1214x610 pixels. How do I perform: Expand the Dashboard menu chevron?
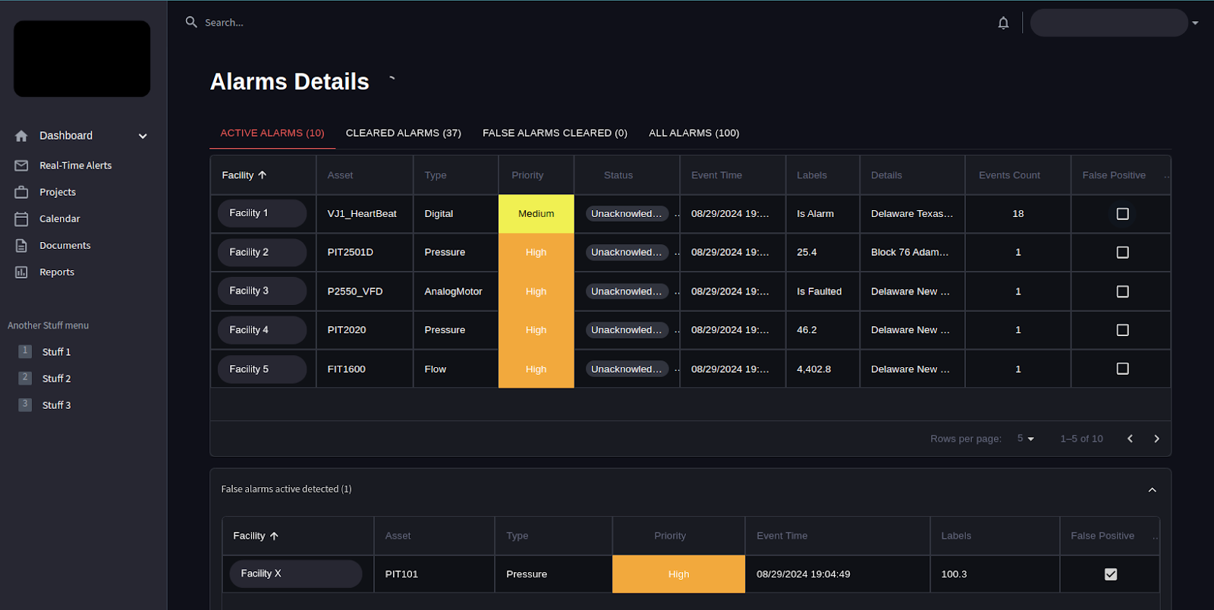click(143, 136)
